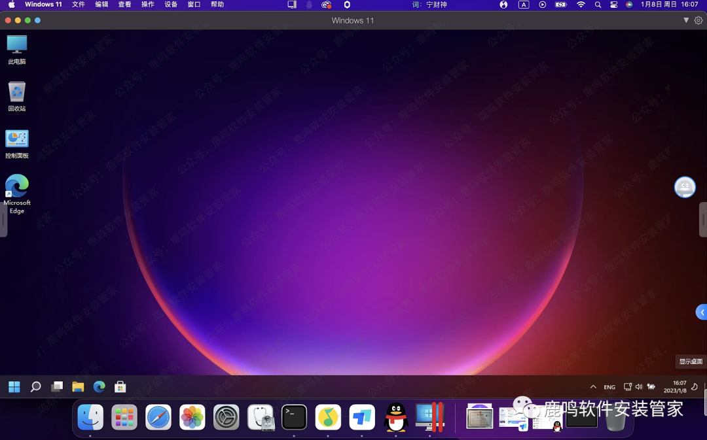The image size is (707, 440).
Task: Toggle the moon notification icon in the tray
Action: pyautogui.click(x=695, y=387)
